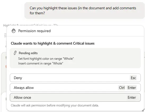Deny the highlight and comment request

point(75,78)
